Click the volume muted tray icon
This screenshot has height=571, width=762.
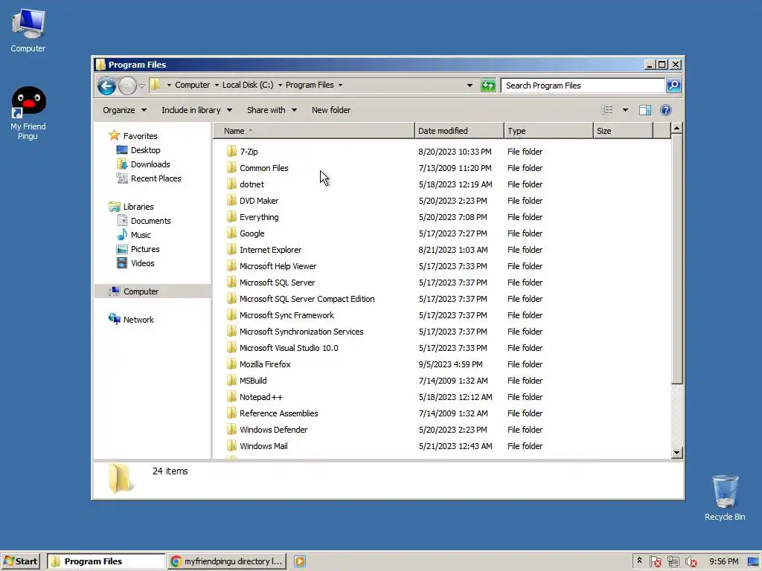click(x=691, y=562)
